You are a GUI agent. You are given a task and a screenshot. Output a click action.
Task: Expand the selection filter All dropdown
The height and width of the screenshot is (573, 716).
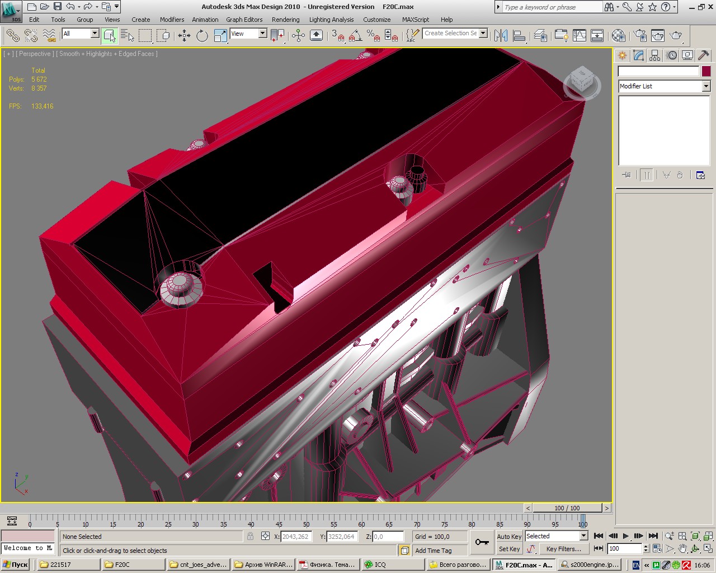pos(95,34)
